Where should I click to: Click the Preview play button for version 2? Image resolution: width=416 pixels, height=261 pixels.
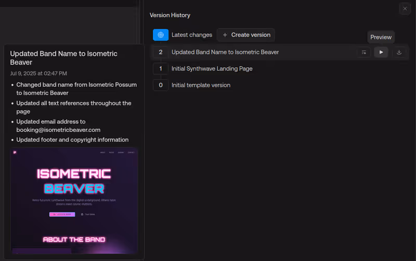coord(381,52)
